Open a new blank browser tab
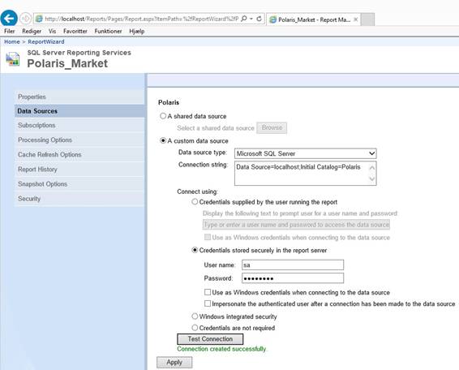Viewport: 459px width, 370px height. 367,19
